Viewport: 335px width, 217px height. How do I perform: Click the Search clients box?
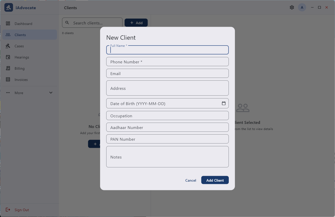point(92,23)
